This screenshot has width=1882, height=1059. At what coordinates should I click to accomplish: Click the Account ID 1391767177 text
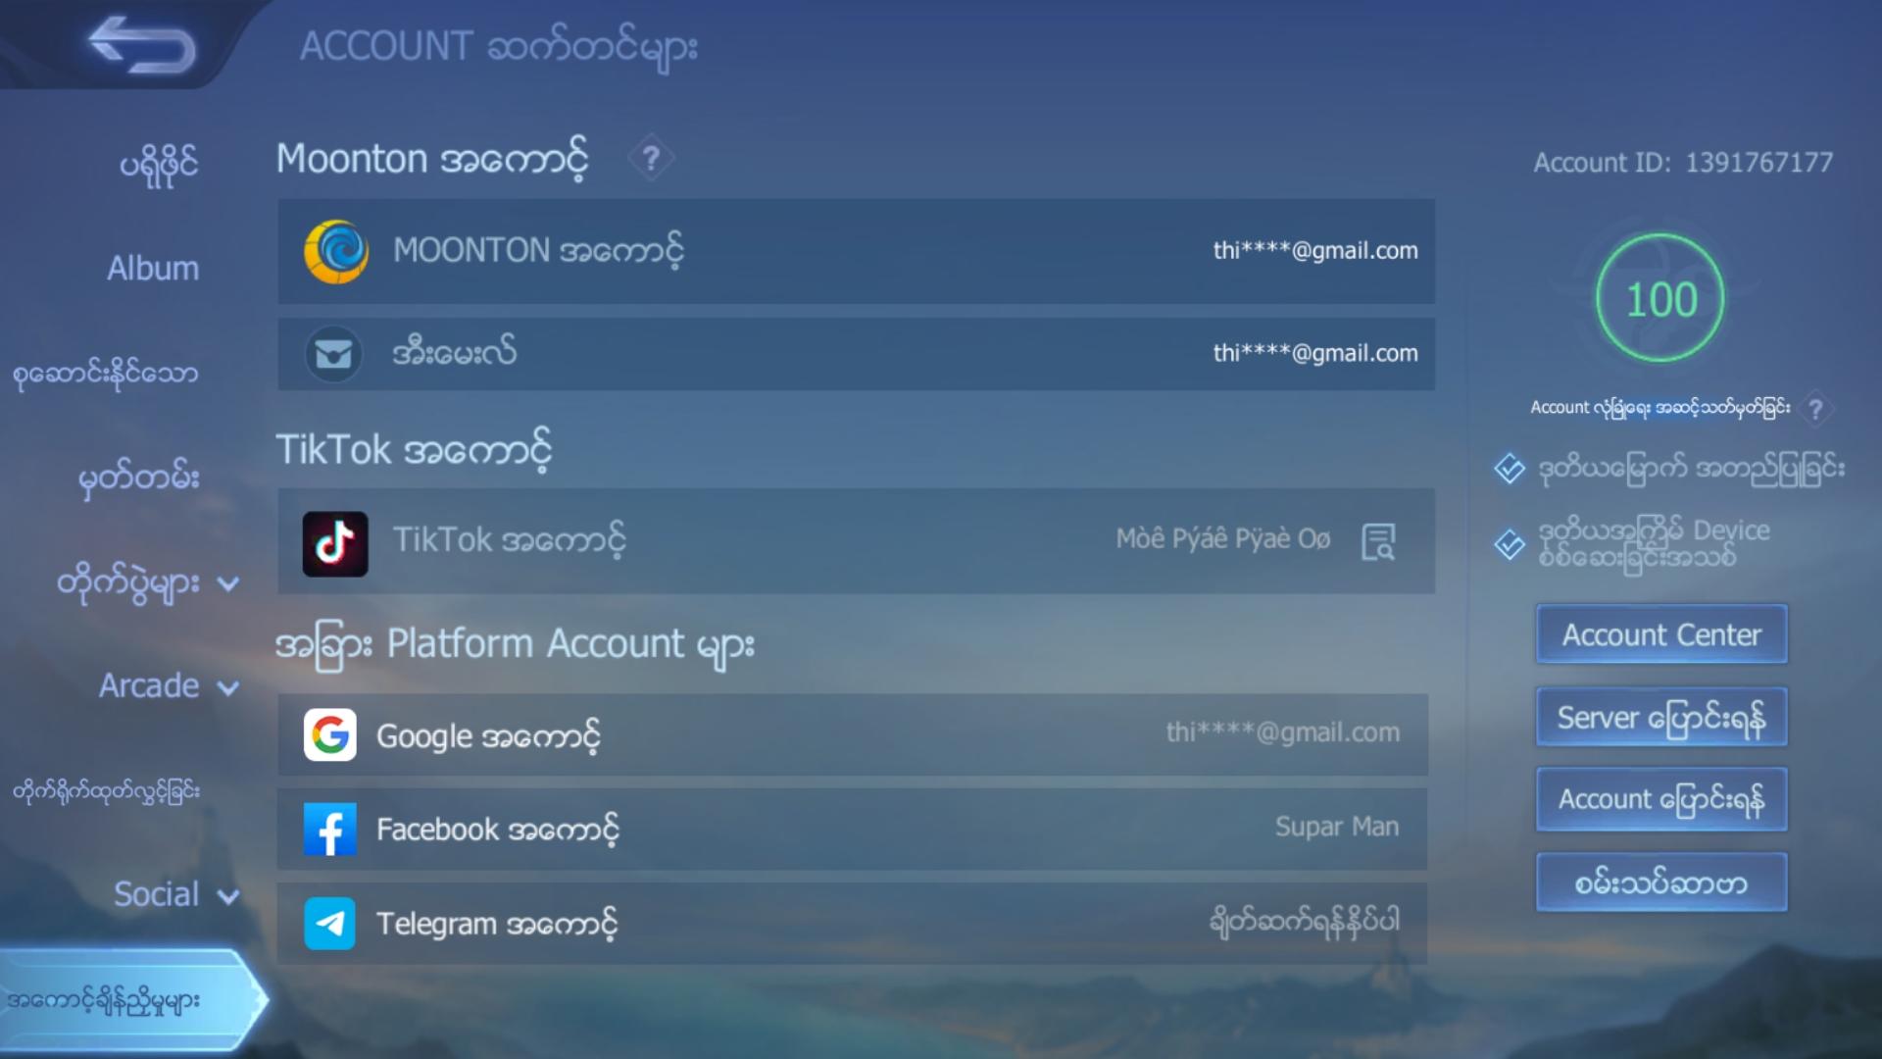click(1682, 163)
